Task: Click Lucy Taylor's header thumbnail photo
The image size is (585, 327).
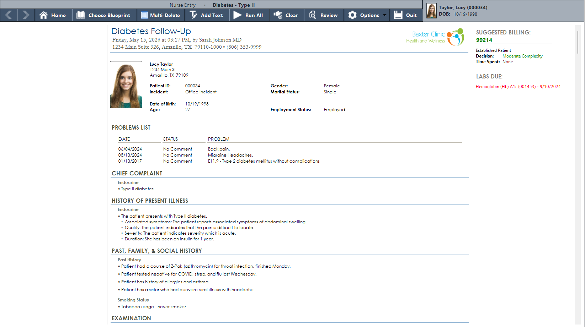Action: [431, 11]
